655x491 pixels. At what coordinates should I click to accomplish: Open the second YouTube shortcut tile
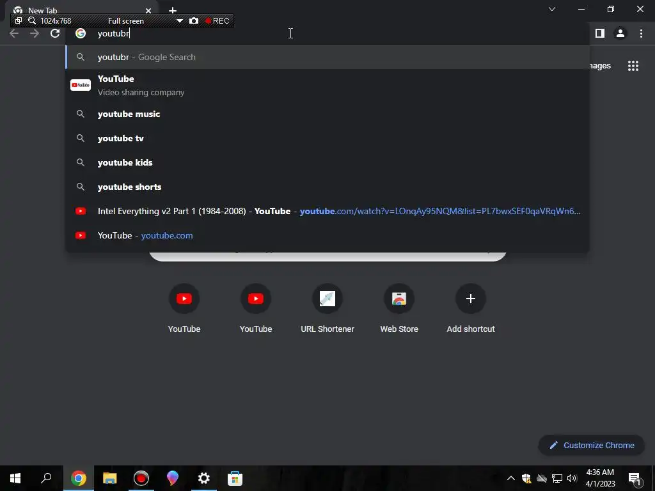point(256,308)
